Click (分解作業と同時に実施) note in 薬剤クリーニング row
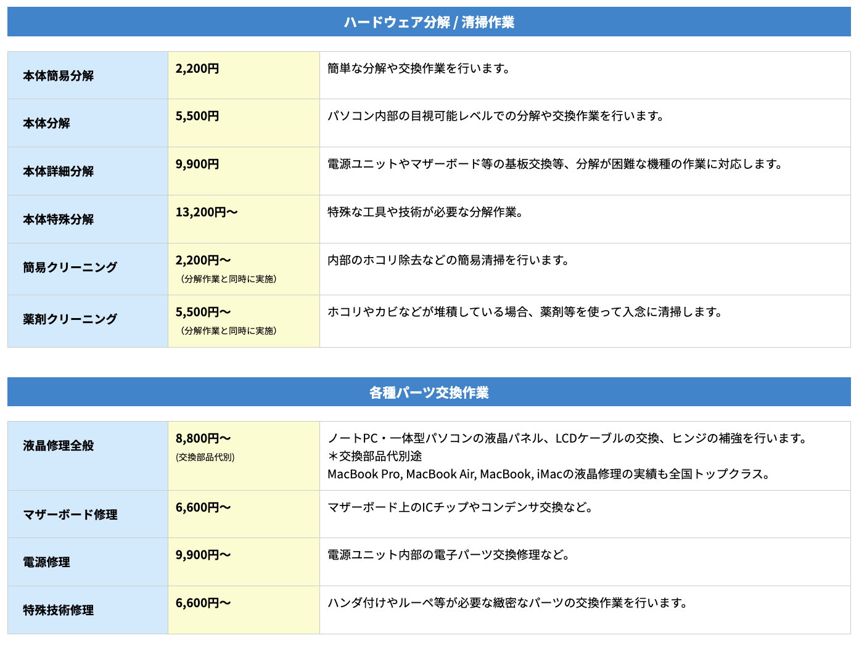Viewport: 859px width, 646px height. pyautogui.click(x=228, y=331)
